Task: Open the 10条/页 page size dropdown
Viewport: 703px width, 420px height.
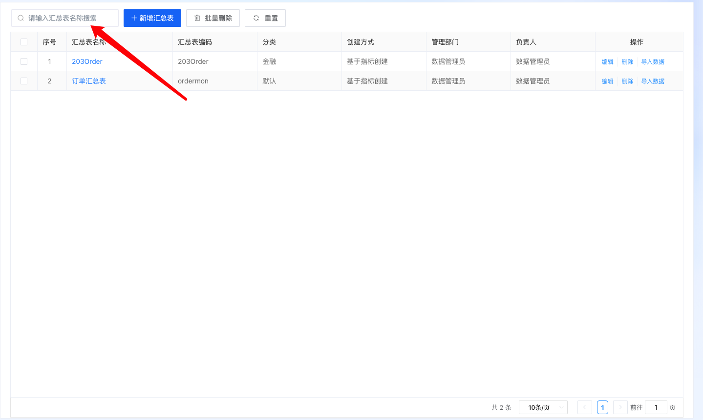Action: tap(543, 407)
